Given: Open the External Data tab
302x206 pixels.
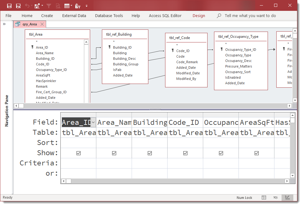Looking at the screenshot, I should coord(74,15).
